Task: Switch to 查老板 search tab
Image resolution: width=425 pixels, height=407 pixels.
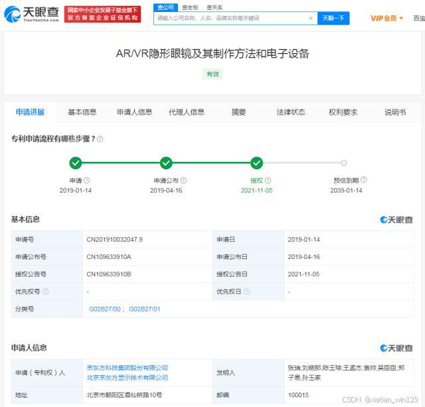Action: pos(190,7)
